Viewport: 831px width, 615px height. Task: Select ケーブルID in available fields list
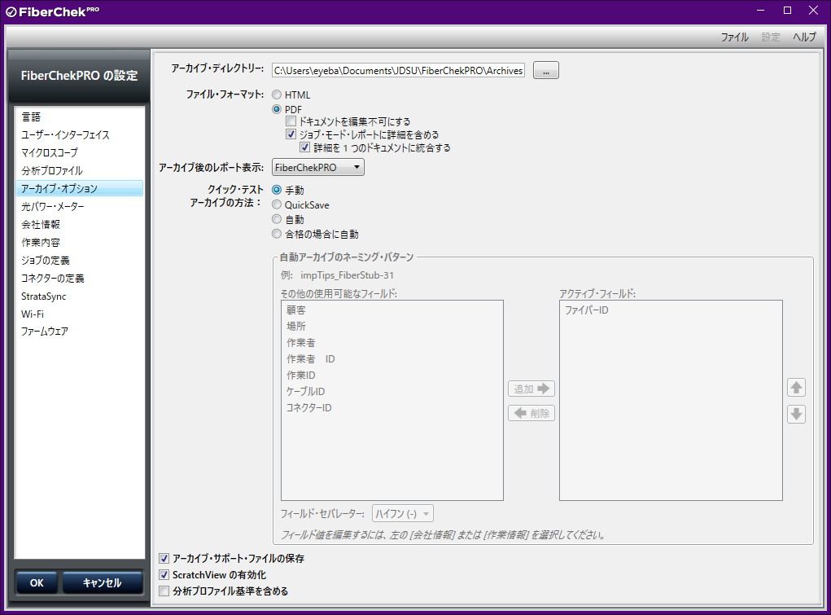pyautogui.click(x=391, y=392)
